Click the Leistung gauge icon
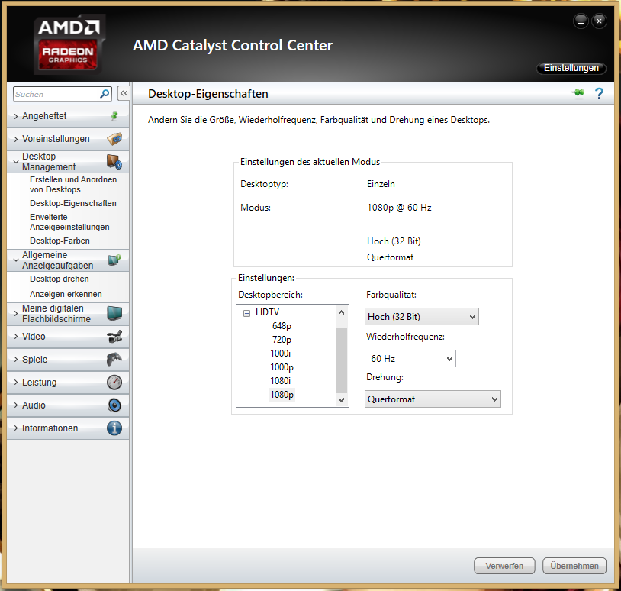The height and width of the screenshot is (591, 621). coord(114,382)
